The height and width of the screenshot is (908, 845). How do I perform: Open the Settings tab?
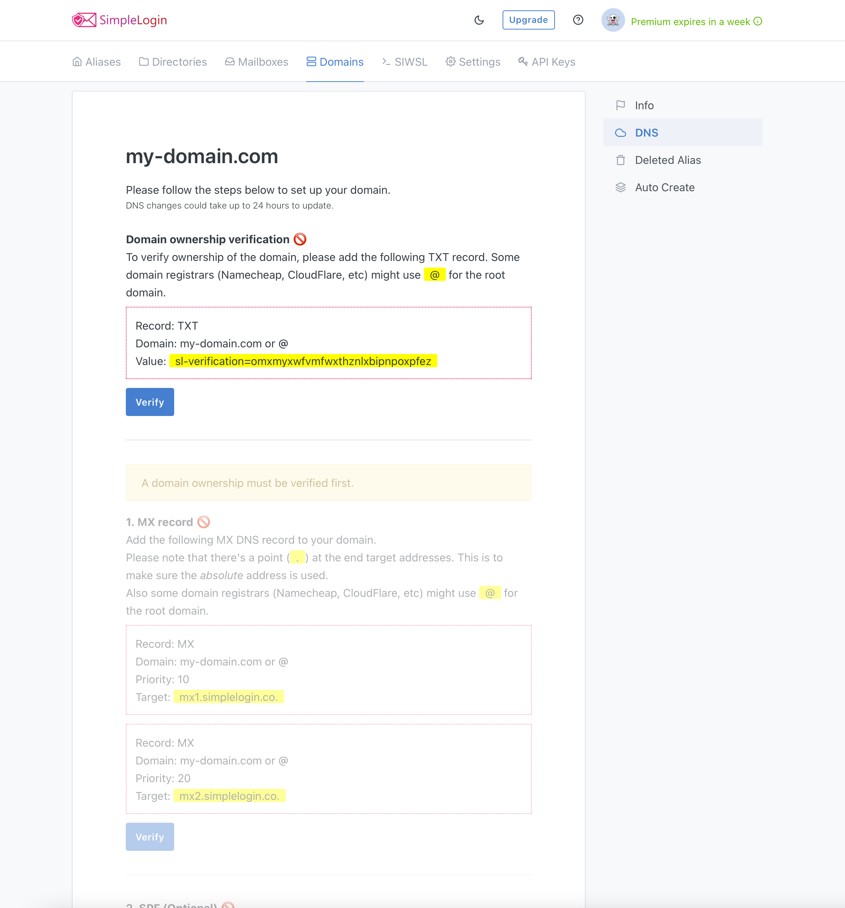(473, 62)
